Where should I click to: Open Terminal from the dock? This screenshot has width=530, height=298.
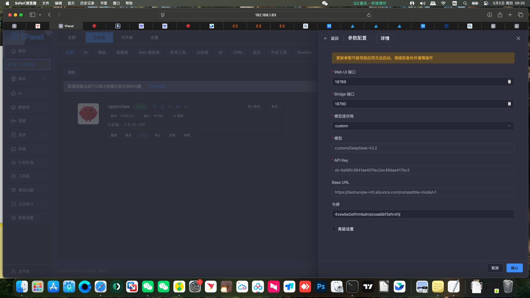(353, 287)
